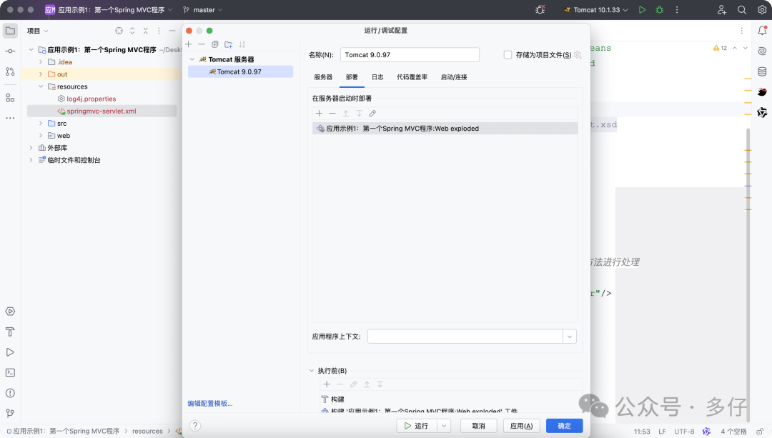
Task: Click the main toolbar Debug bug icon
Action: click(660, 10)
